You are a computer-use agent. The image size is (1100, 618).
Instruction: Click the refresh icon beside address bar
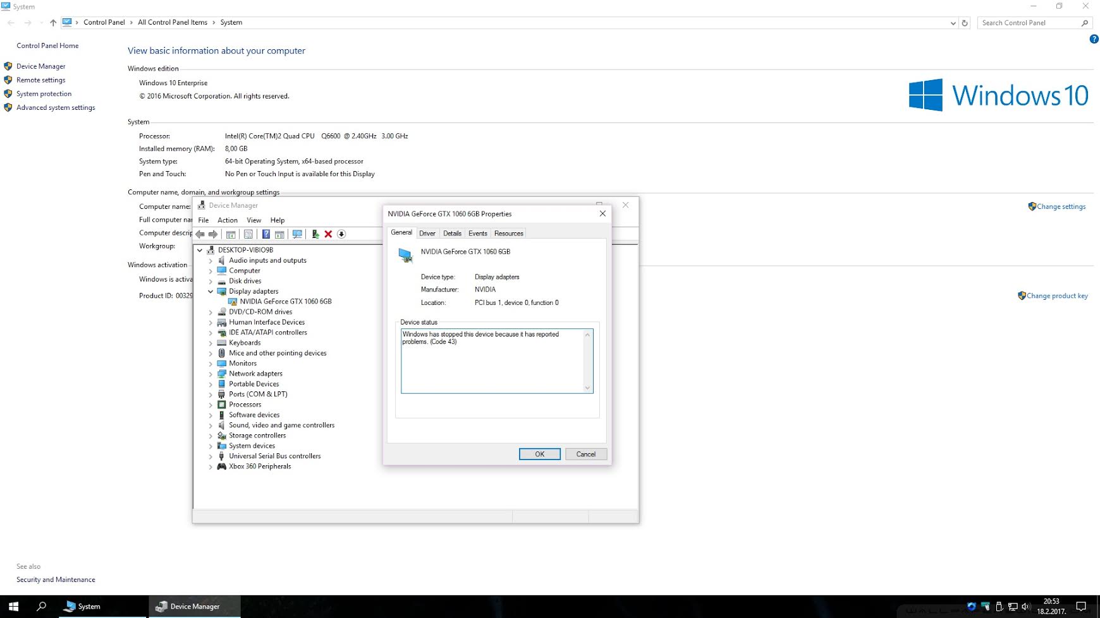pos(965,23)
